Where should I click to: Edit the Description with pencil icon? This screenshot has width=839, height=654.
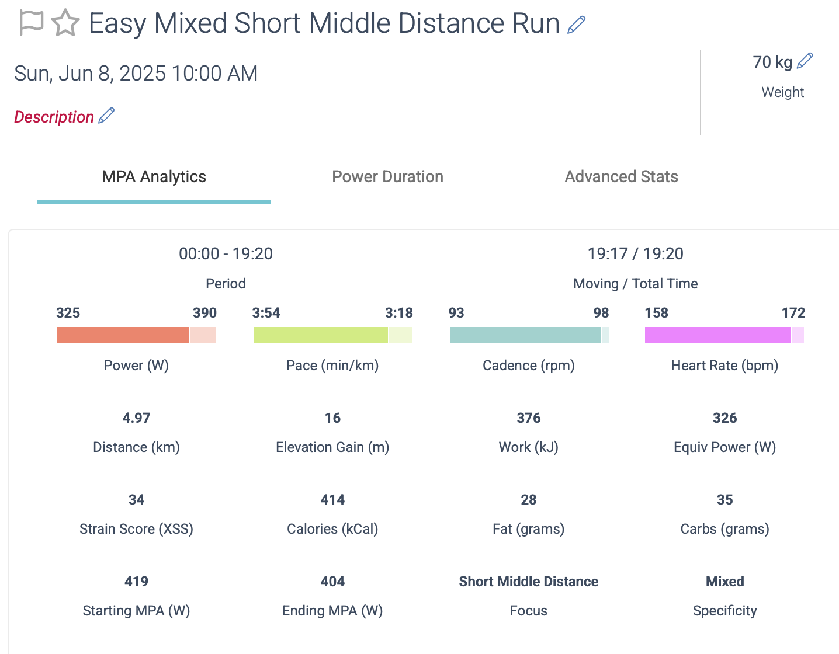pos(106,116)
